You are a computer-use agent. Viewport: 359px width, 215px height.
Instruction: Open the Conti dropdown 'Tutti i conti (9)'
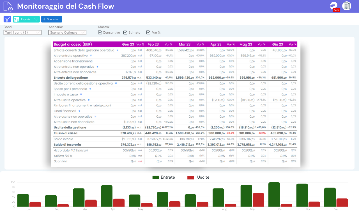[22, 32]
